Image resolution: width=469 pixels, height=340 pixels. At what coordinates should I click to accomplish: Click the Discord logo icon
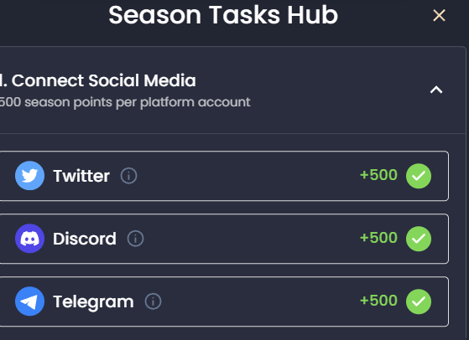29,239
